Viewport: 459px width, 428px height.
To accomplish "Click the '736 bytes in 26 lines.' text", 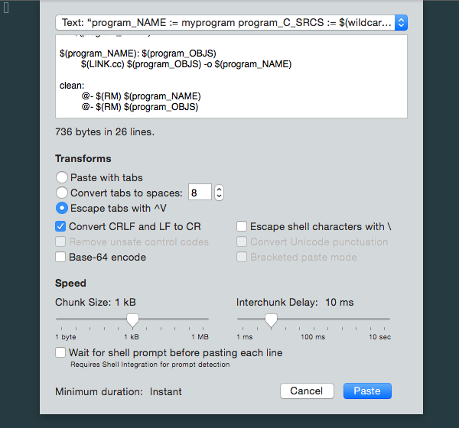I will click(105, 132).
